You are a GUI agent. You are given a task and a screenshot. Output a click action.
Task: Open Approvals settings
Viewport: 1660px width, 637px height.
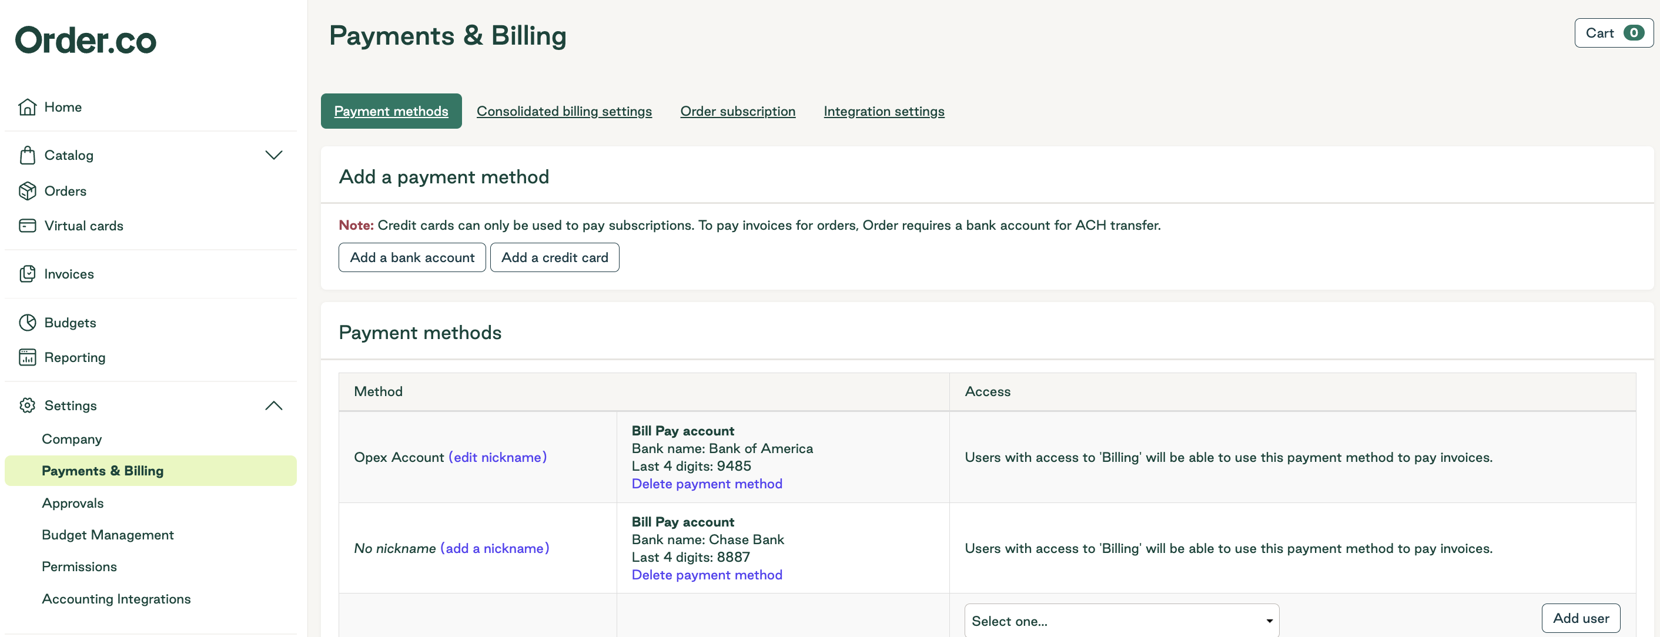point(72,503)
